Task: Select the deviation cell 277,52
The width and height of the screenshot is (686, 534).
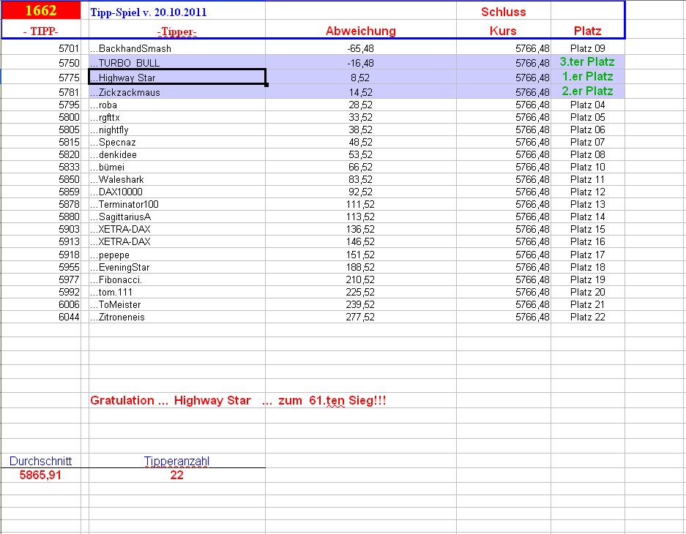Action: pyautogui.click(x=360, y=317)
